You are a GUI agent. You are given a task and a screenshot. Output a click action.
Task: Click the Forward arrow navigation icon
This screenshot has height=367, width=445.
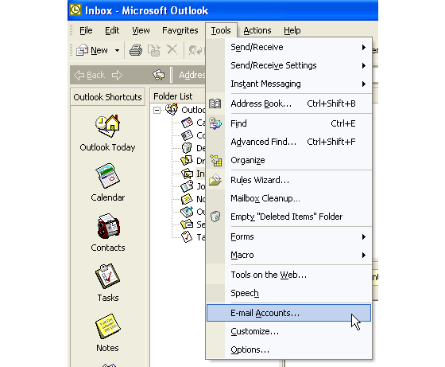coord(117,76)
